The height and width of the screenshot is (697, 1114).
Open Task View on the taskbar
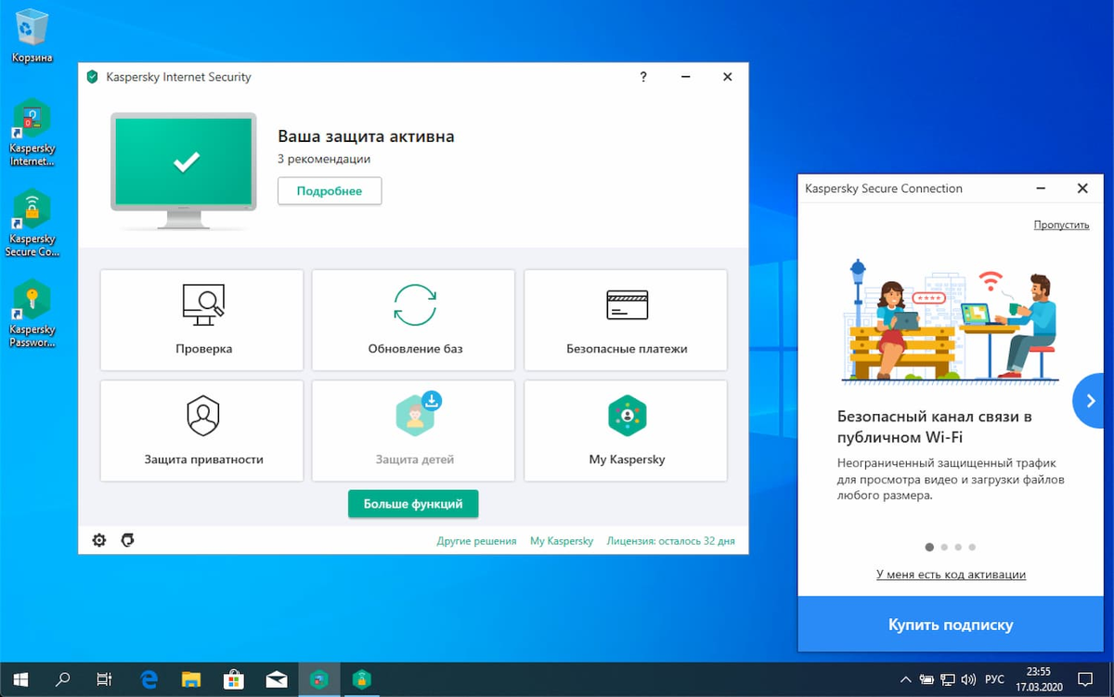pyautogui.click(x=105, y=679)
